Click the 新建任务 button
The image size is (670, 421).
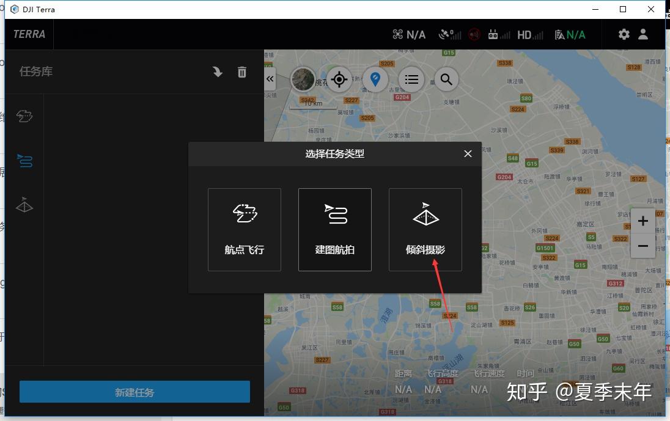tap(134, 392)
